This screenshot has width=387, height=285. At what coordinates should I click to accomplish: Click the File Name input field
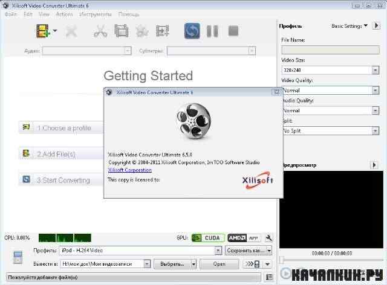click(330, 50)
